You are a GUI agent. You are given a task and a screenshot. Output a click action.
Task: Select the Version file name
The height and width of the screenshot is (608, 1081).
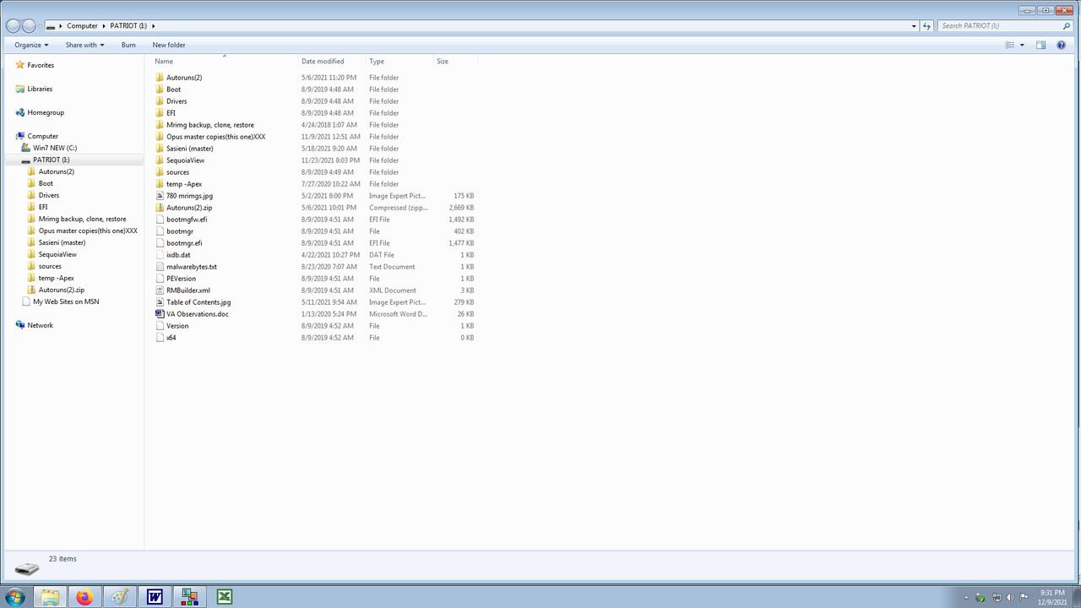(177, 326)
